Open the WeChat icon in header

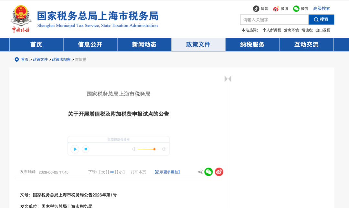pyautogui.click(x=296, y=9)
